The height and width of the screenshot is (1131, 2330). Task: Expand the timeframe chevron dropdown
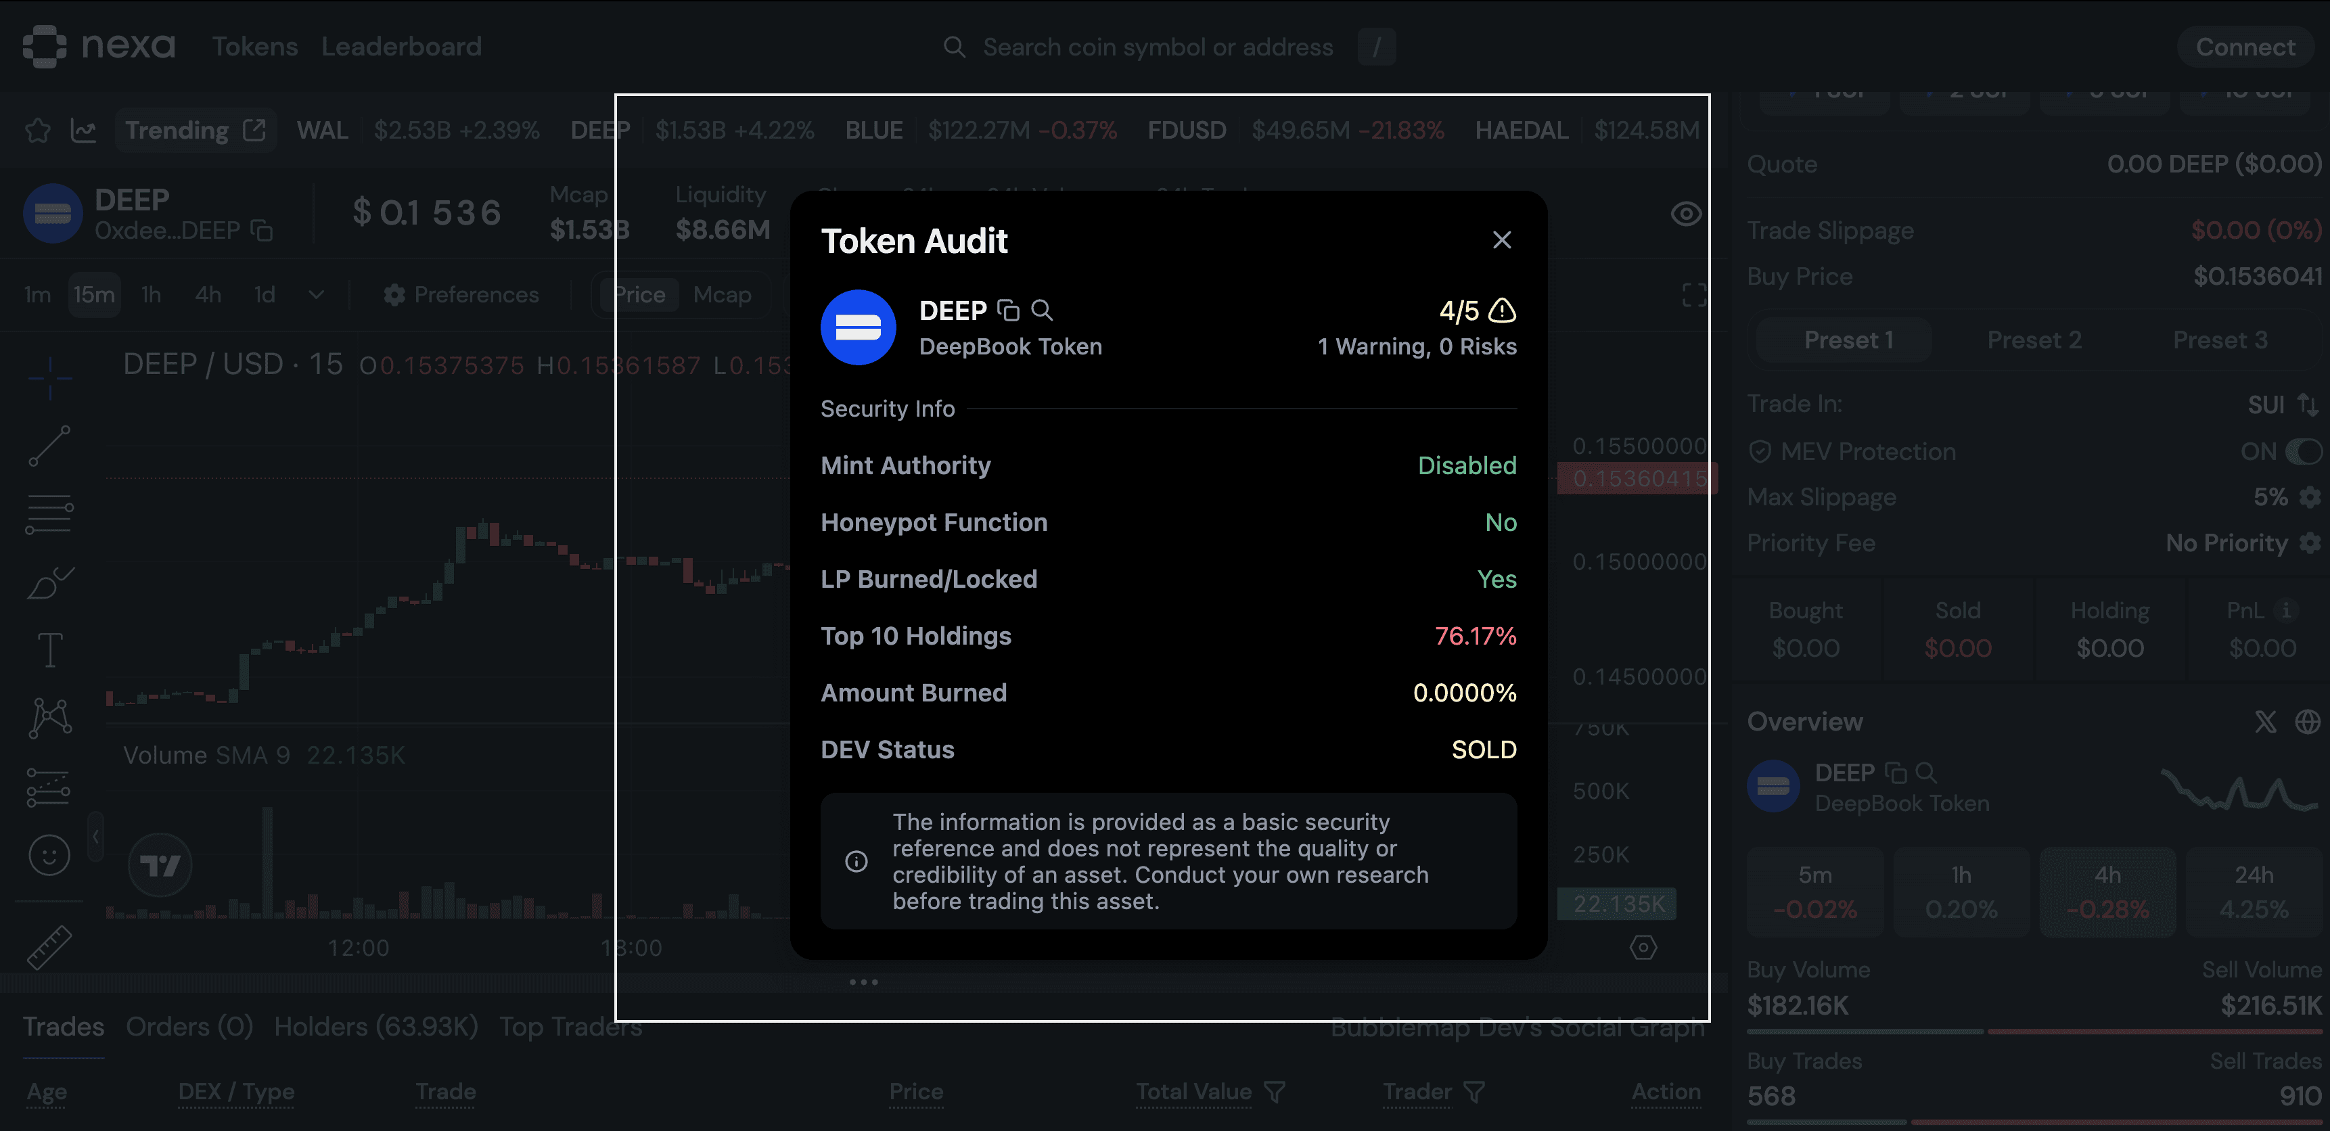click(x=316, y=294)
